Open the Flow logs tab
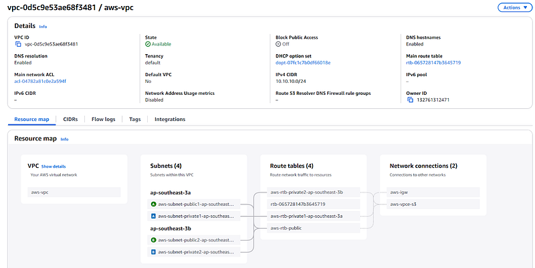This screenshot has height=268, width=535. tap(104, 120)
